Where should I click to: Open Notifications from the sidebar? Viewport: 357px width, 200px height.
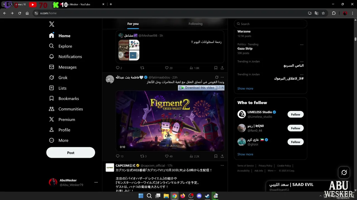click(65, 56)
